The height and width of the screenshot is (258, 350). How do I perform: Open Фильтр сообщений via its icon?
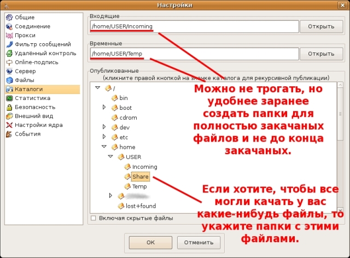[x=9, y=44]
